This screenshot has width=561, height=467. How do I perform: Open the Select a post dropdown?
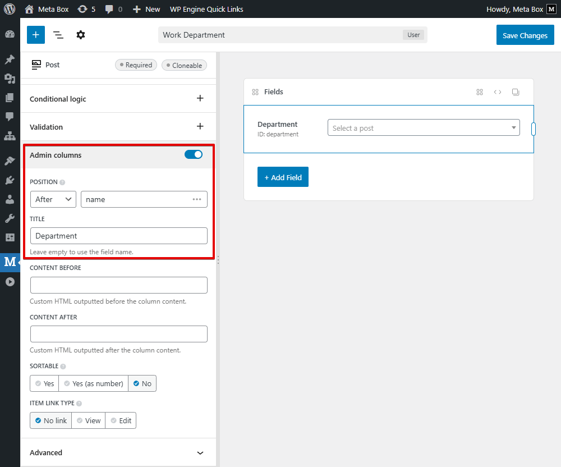tap(424, 128)
